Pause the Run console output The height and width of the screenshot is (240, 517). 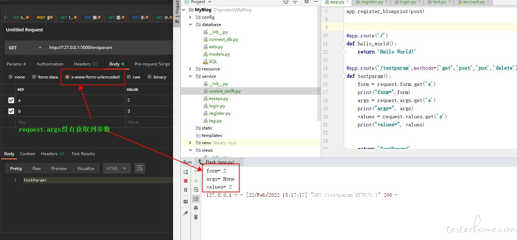click(x=186, y=190)
